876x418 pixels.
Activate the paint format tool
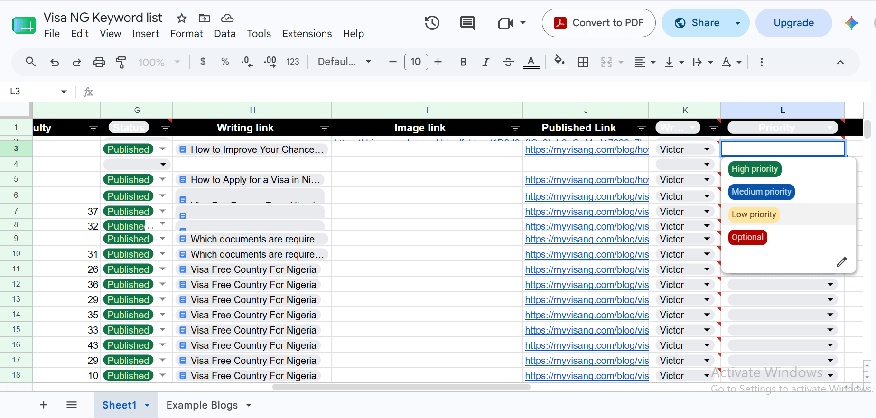click(x=121, y=62)
